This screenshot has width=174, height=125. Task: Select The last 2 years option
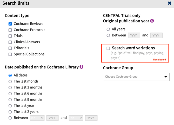point(10,112)
